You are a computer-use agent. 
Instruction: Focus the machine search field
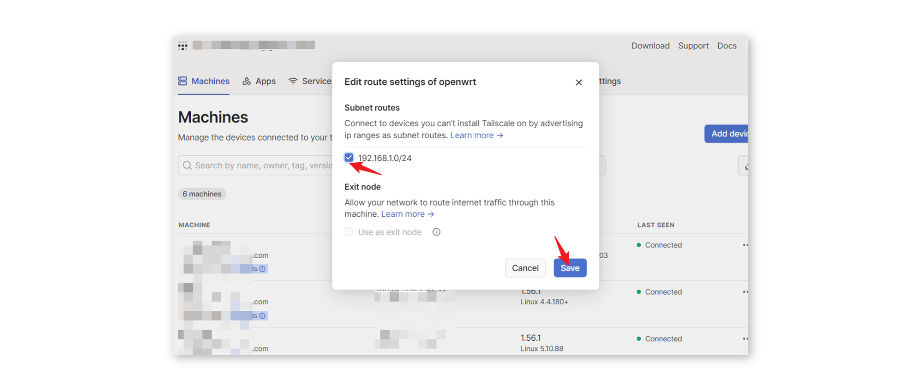point(255,166)
